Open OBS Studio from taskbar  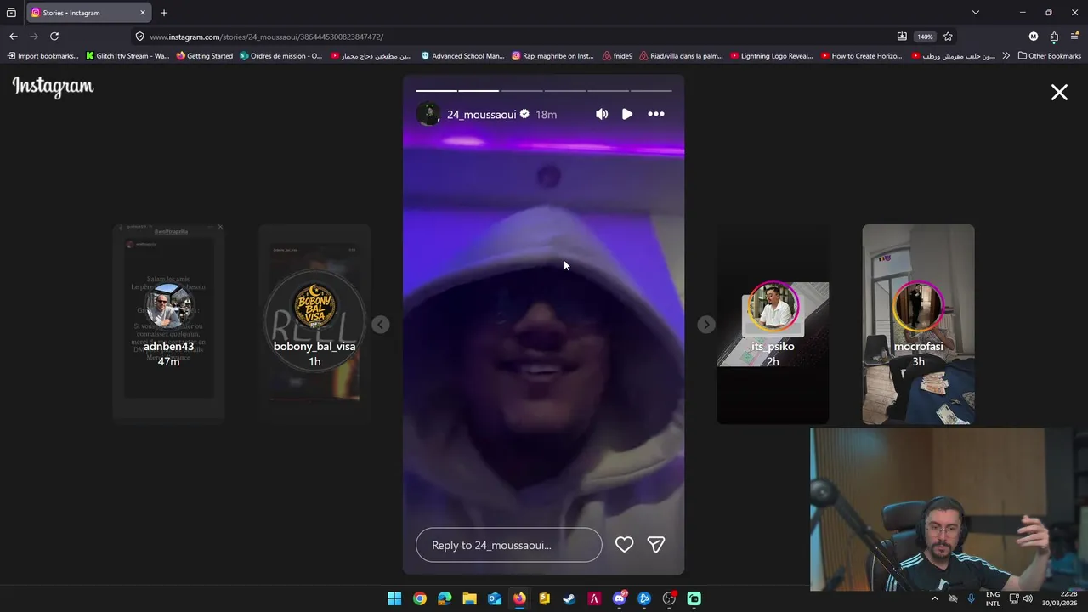[x=669, y=598]
